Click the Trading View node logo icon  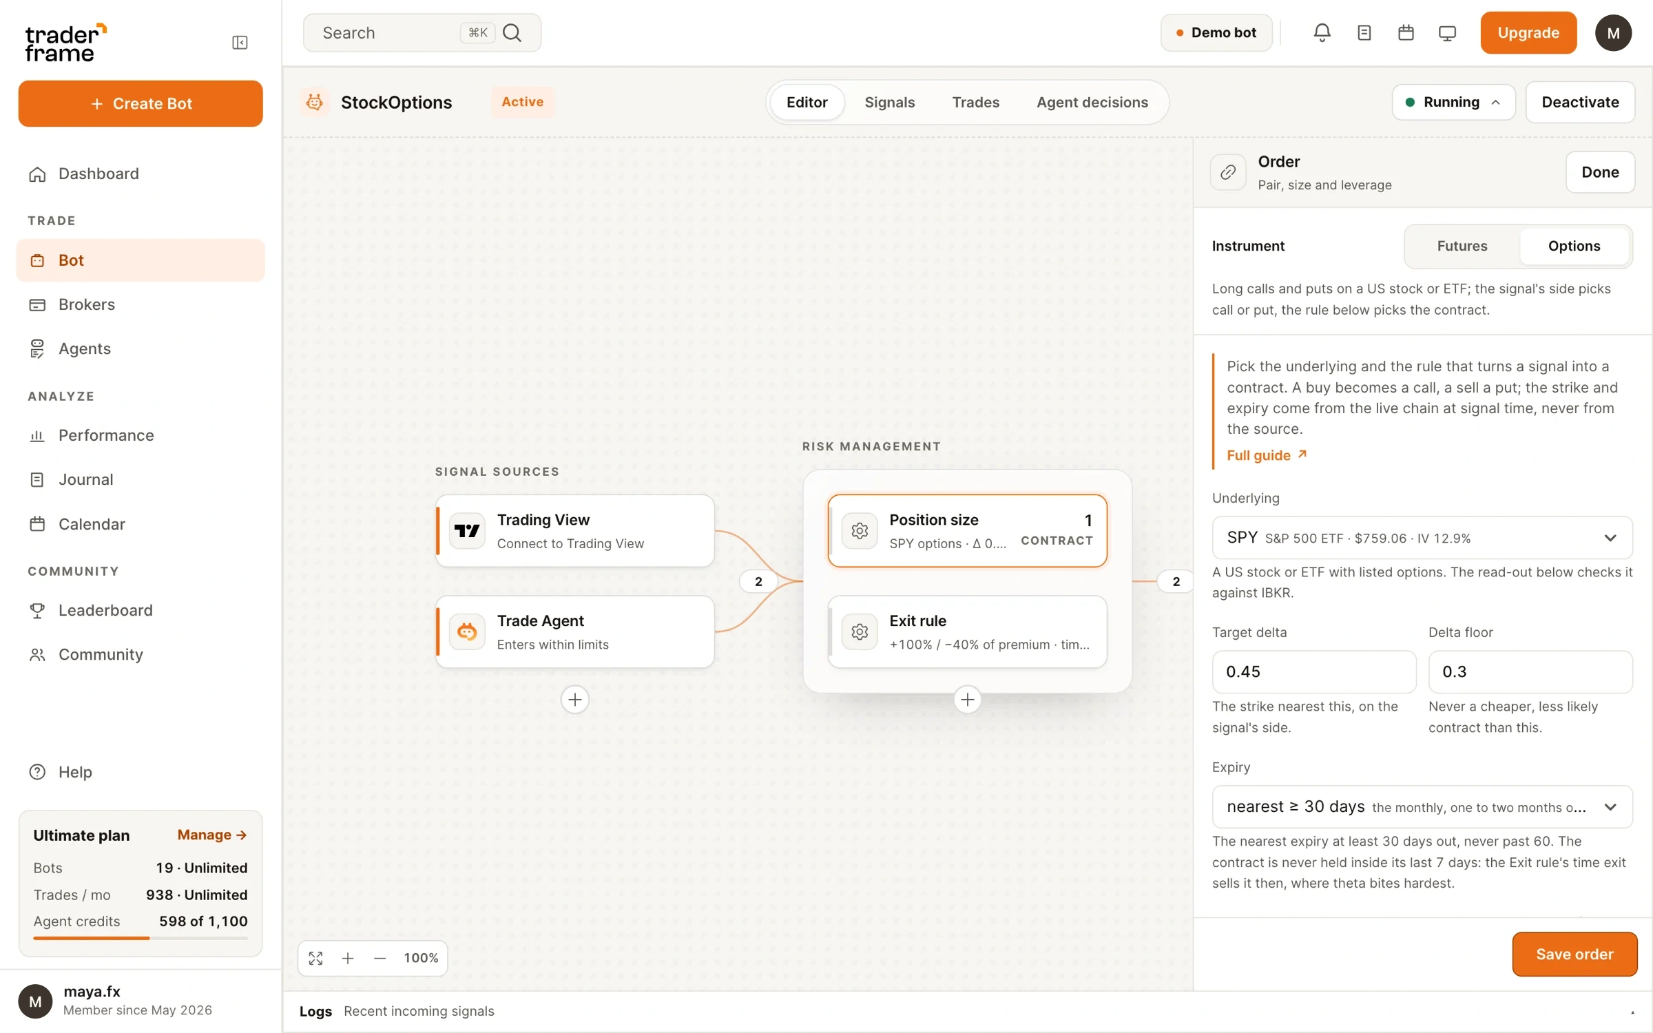click(467, 531)
